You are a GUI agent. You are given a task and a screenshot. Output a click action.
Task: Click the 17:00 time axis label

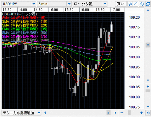coord(115,10)
